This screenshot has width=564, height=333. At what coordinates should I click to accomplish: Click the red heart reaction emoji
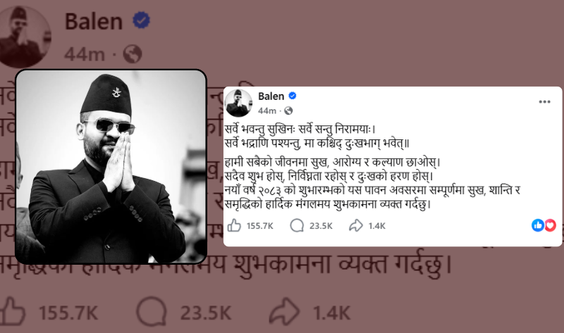click(551, 225)
